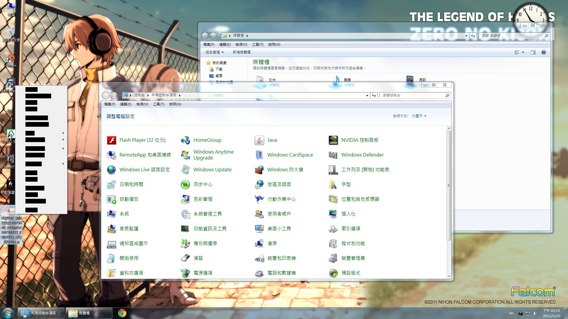Click help icon in 媒體櫃 toolbar

coord(543,52)
